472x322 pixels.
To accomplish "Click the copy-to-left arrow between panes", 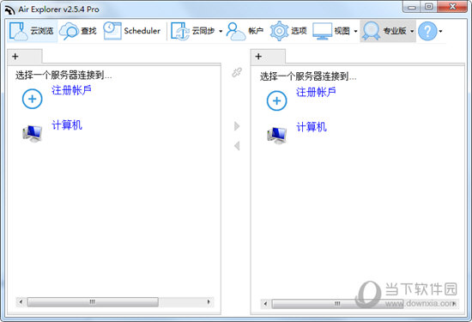I will 237,146.
